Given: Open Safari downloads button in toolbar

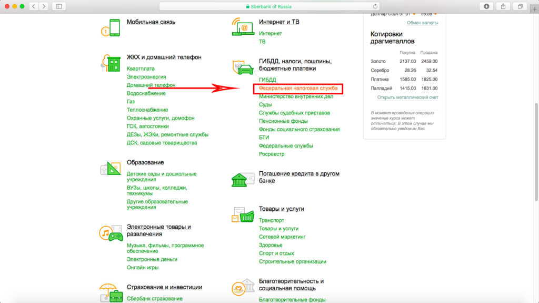Looking at the screenshot, I should pyautogui.click(x=486, y=6).
